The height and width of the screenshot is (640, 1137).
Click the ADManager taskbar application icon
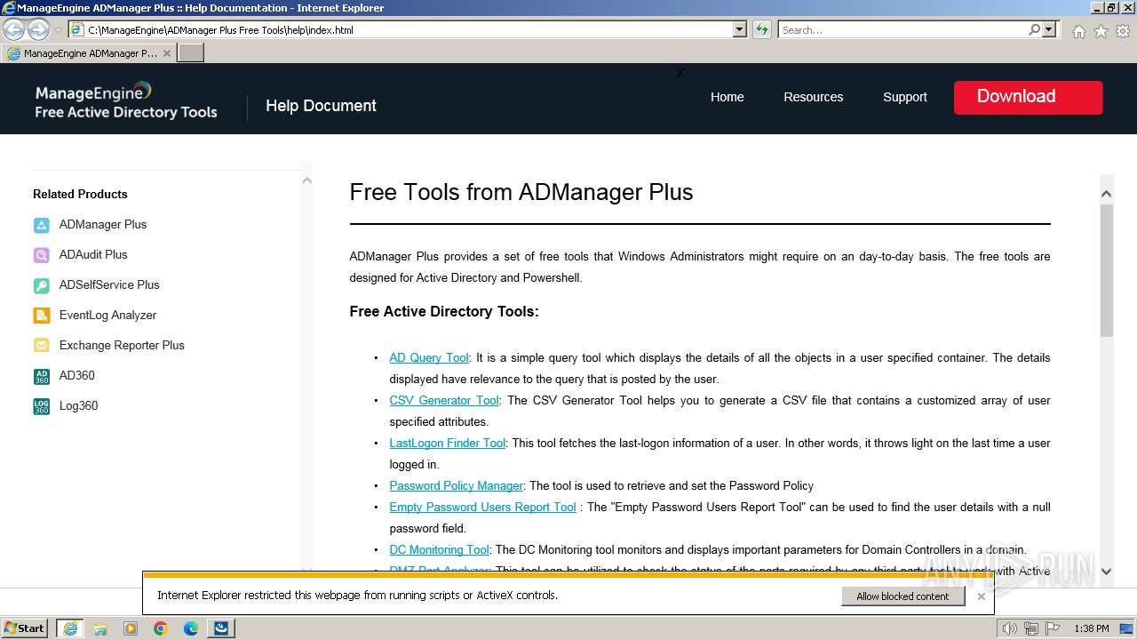coord(221,628)
